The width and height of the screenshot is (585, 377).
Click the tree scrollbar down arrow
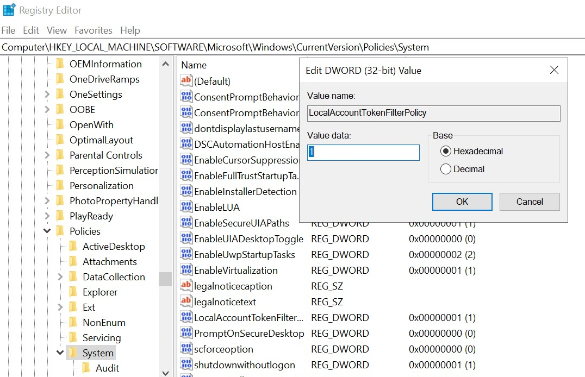pos(166,373)
